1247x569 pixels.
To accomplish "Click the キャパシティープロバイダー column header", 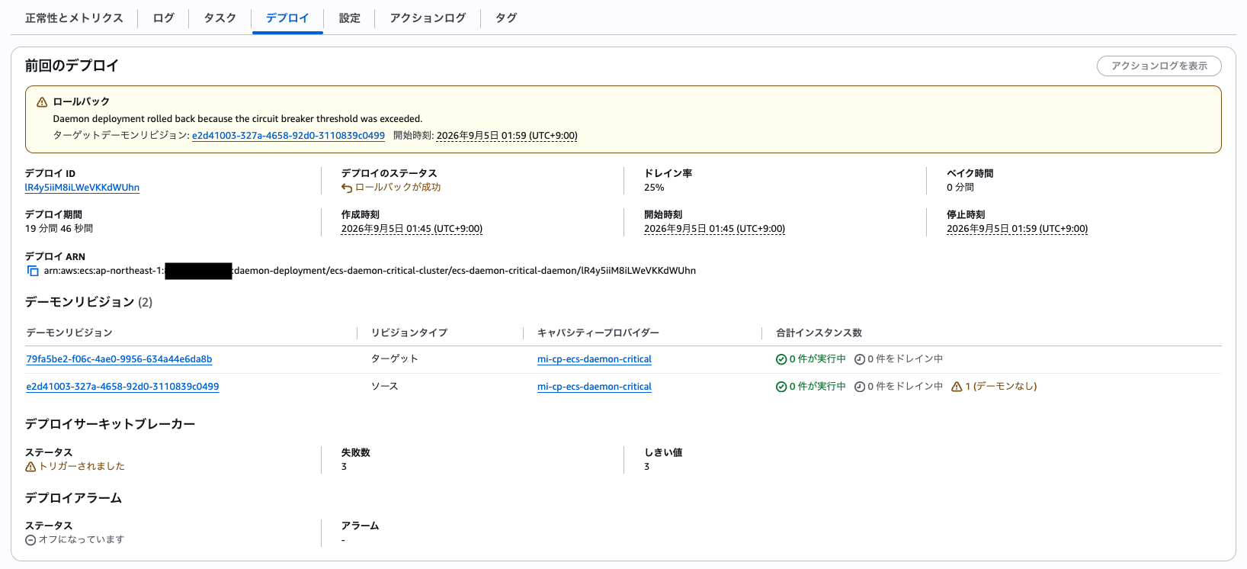I will 598,333.
